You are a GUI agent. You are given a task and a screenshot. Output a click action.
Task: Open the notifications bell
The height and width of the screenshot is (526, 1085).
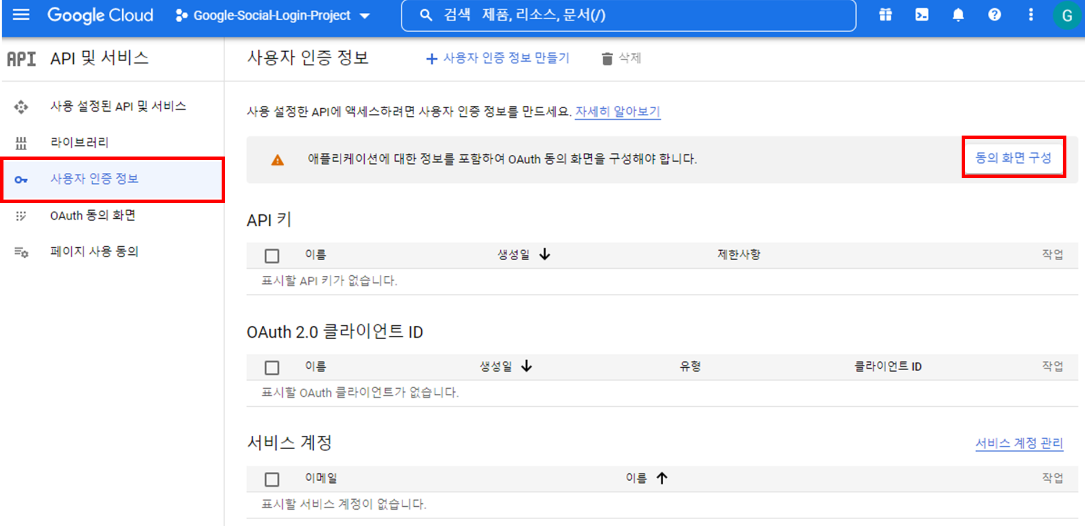[958, 15]
